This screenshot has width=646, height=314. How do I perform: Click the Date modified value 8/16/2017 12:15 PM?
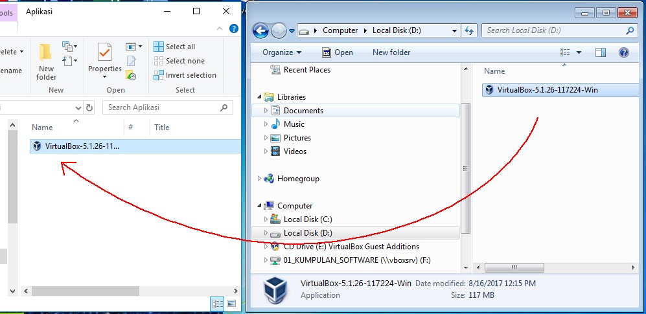502,284
